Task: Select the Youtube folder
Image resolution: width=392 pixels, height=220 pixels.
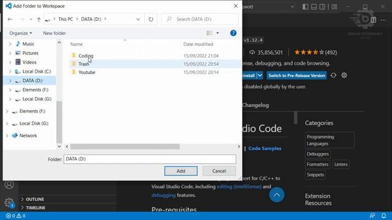Action: pyautogui.click(x=87, y=72)
